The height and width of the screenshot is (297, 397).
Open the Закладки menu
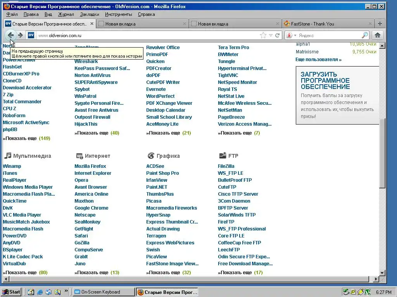90,14
